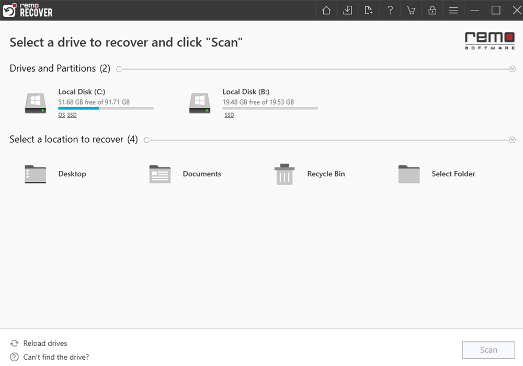Click the C: drive usage bar
This screenshot has height=366, width=523.
click(x=106, y=108)
